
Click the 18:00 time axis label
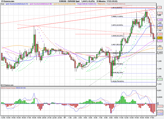(x=34, y=118)
